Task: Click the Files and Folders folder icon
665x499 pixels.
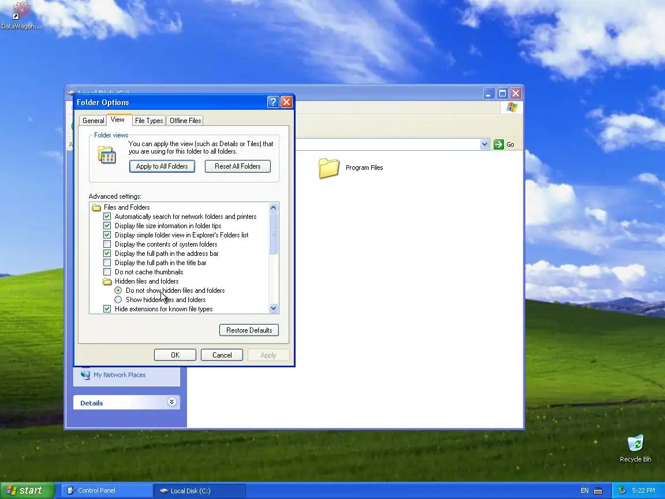Action: click(x=97, y=207)
